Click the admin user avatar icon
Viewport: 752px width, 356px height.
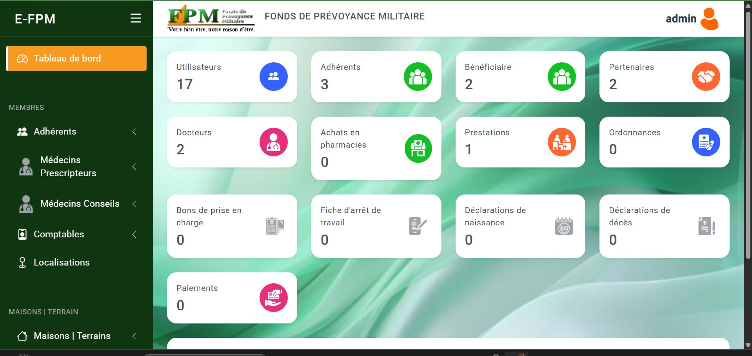[x=709, y=19]
